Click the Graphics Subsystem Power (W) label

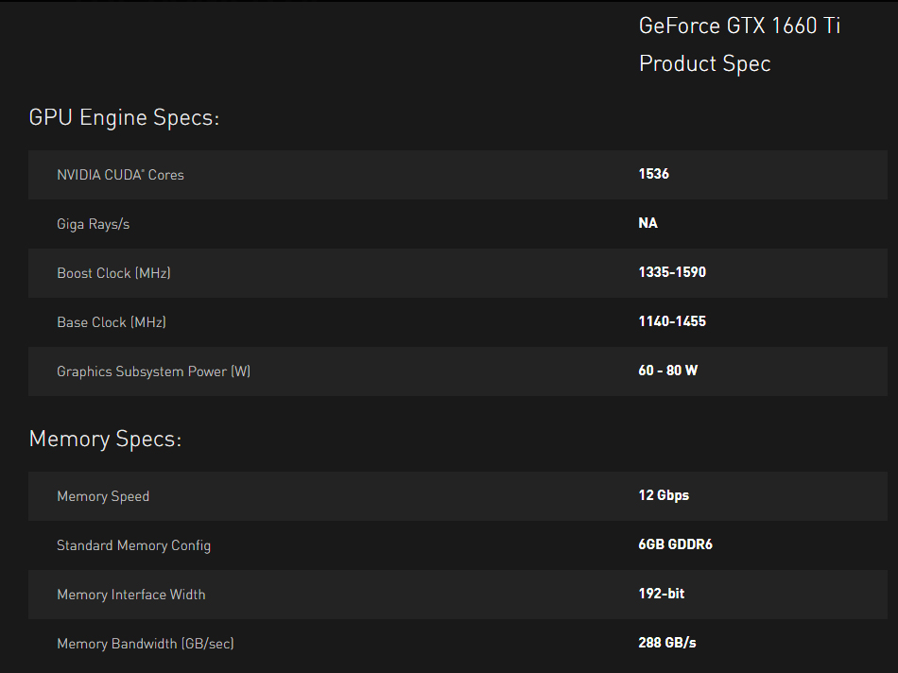(x=153, y=371)
